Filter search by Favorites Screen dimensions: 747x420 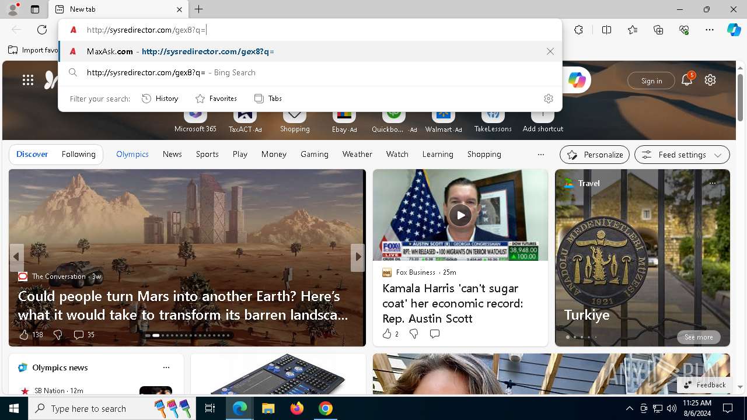pos(216,99)
